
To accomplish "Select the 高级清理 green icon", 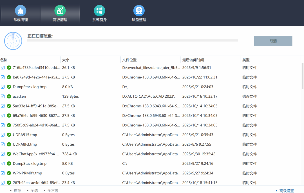I will tap(60, 11).
